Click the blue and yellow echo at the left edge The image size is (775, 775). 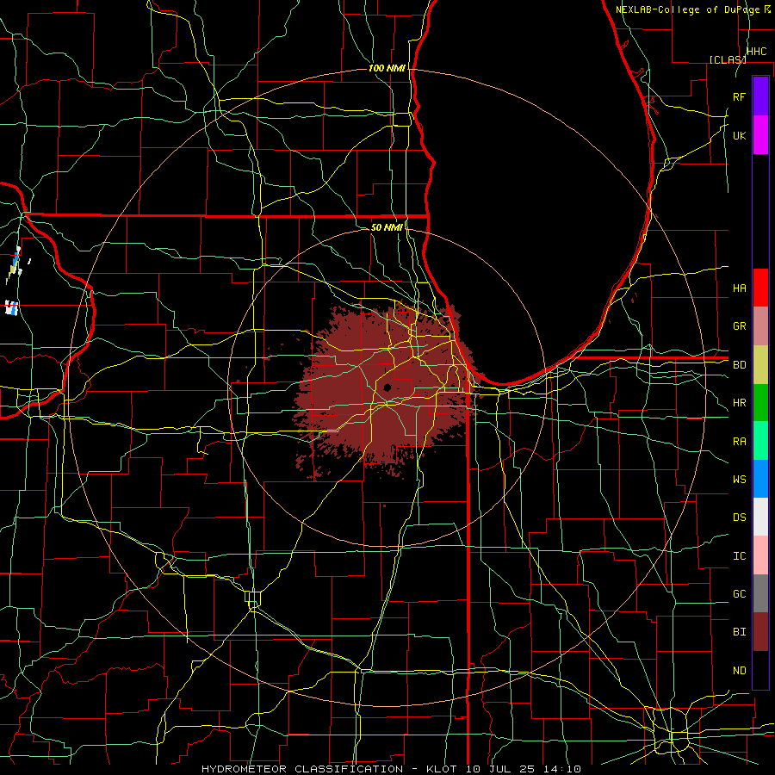15,265
